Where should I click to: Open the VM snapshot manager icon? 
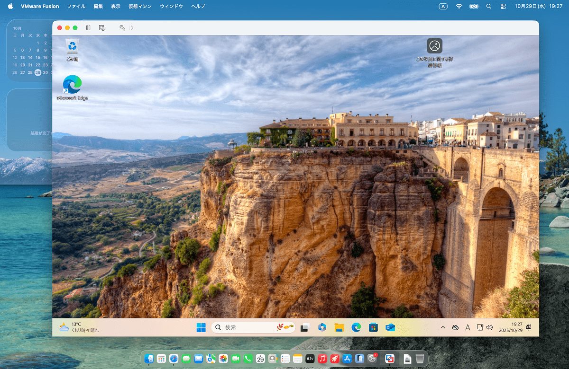click(x=101, y=28)
